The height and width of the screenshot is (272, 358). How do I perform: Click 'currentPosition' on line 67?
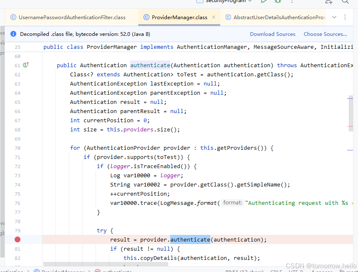coord(108,121)
